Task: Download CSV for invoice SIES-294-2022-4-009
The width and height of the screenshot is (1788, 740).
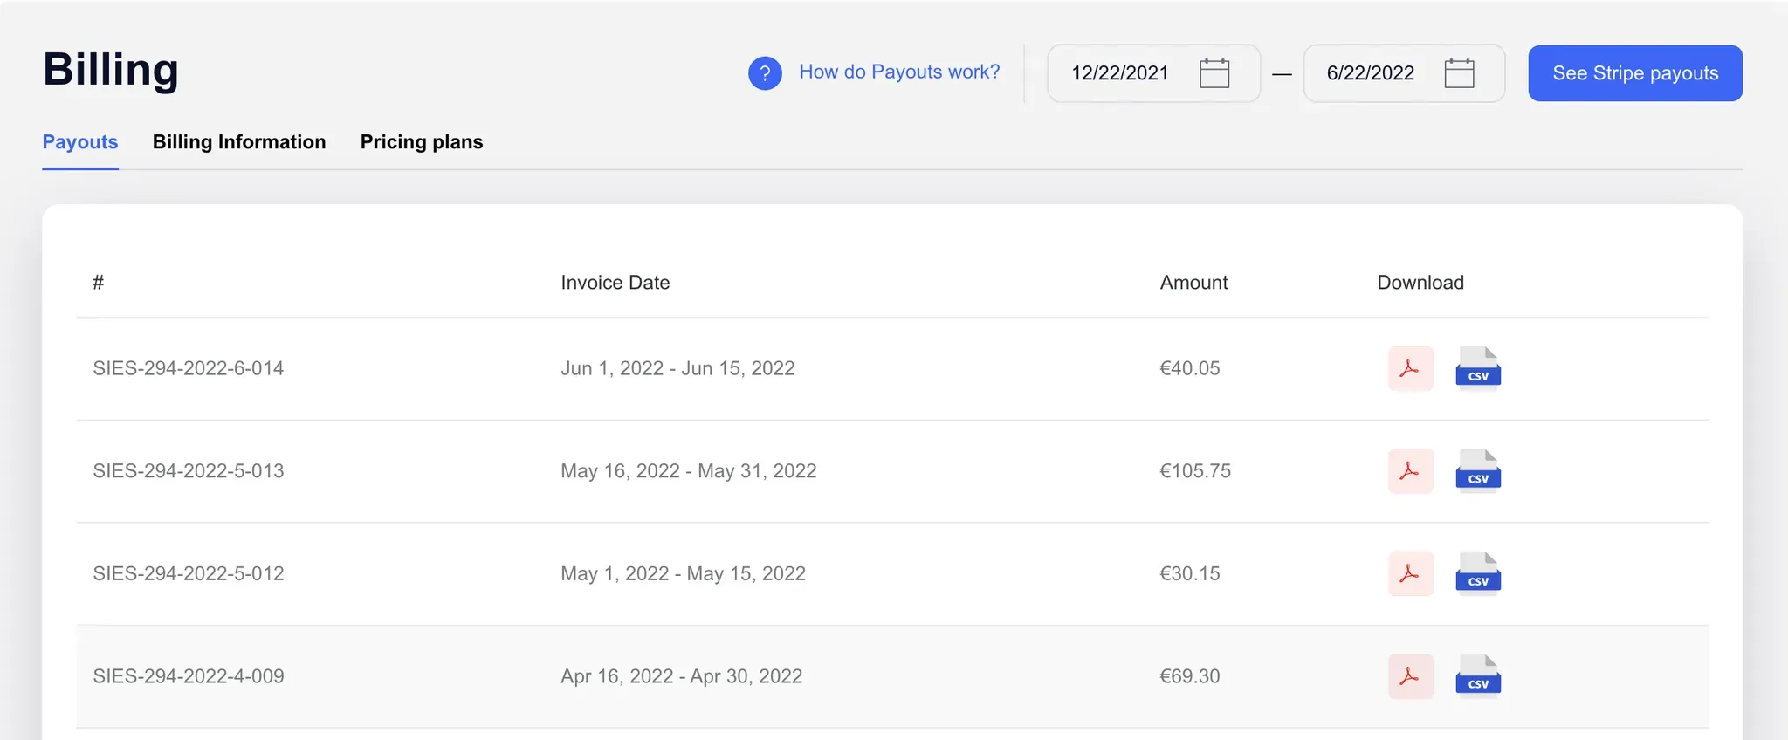Action: click(1478, 676)
